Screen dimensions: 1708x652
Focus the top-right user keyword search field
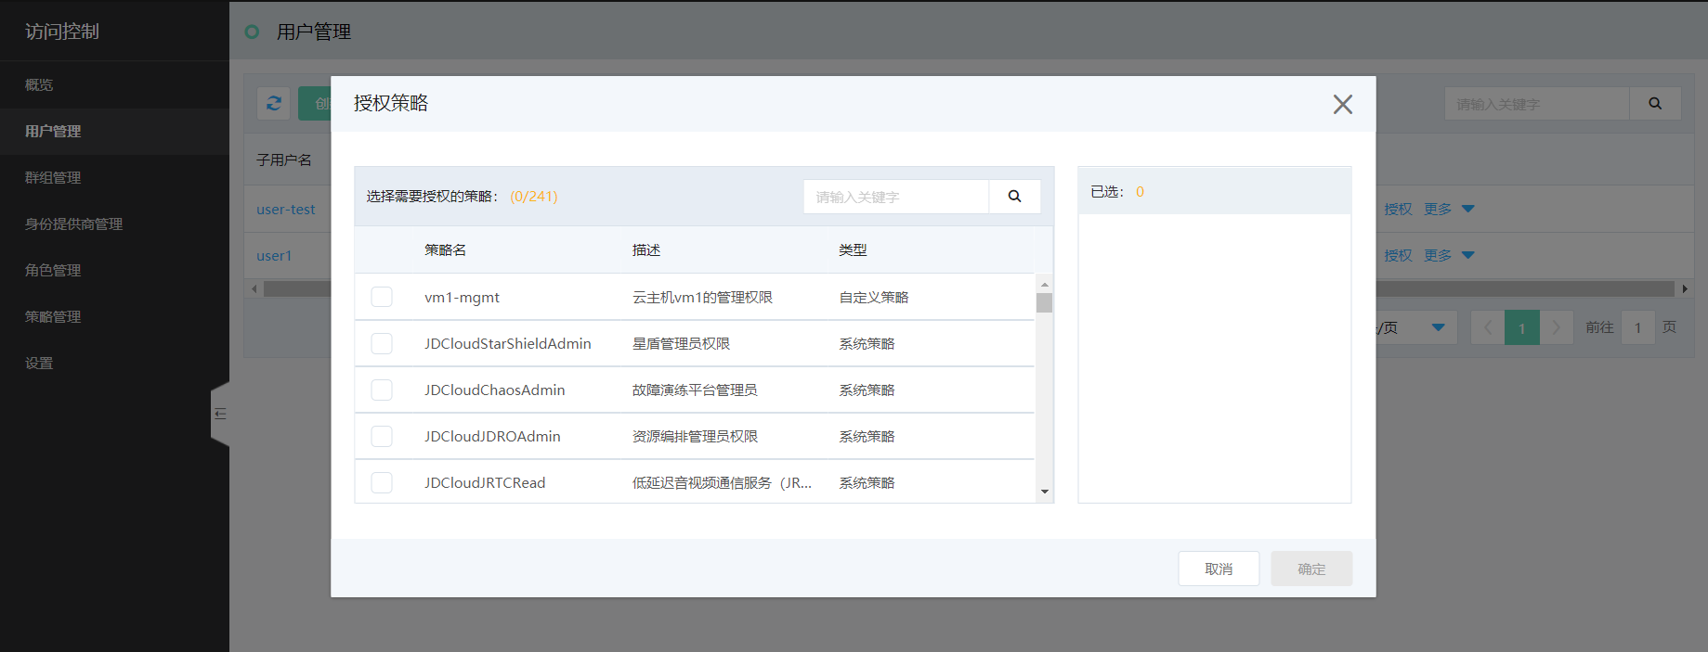pos(1537,104)
